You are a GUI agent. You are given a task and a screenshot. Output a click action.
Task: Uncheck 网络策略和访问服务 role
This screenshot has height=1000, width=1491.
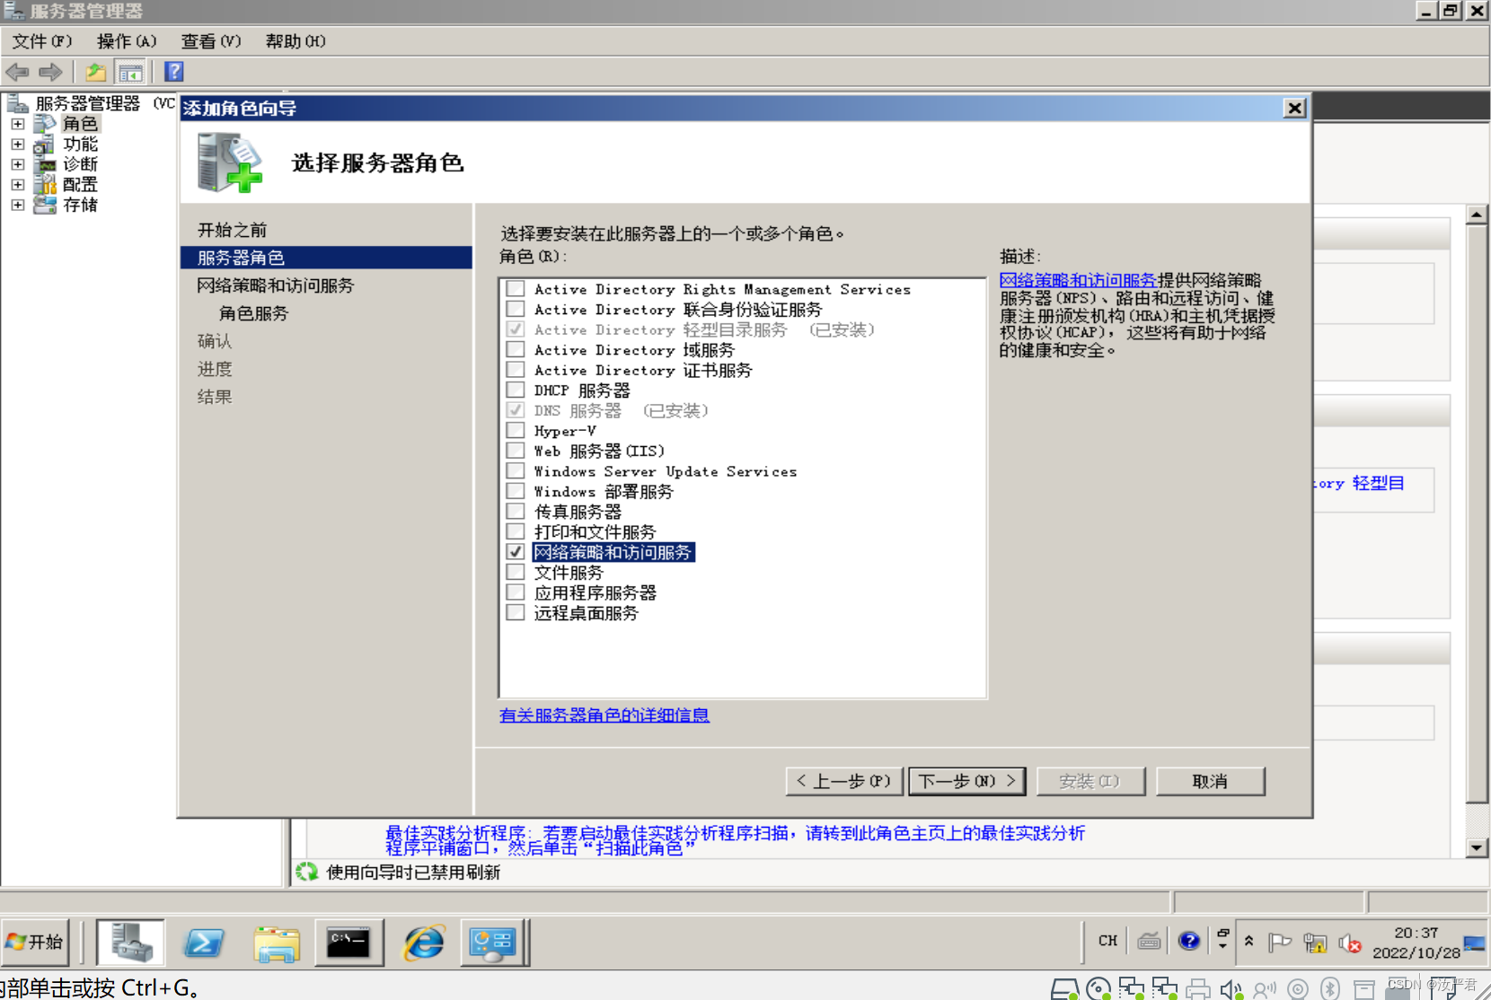pyautogui.click(x=516, y=552)
